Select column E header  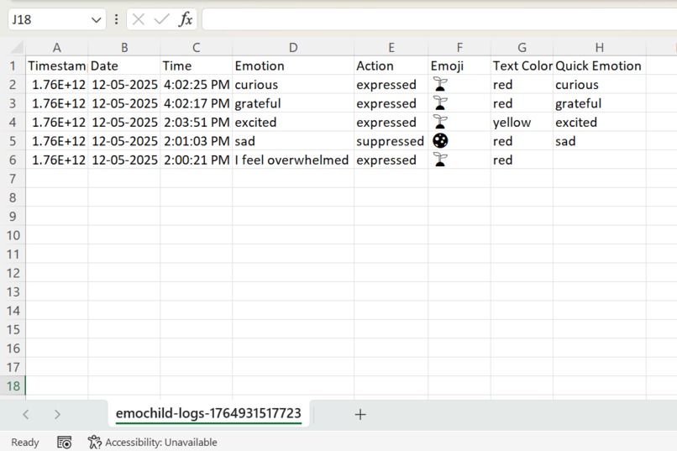point(391,48)
